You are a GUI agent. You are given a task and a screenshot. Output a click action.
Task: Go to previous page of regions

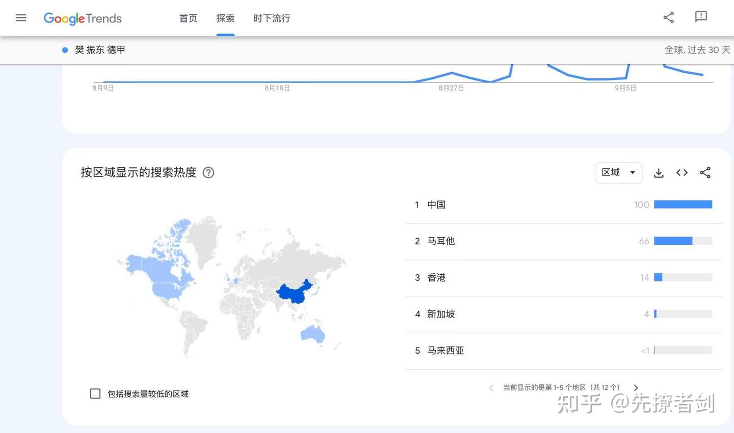[491, 388]
